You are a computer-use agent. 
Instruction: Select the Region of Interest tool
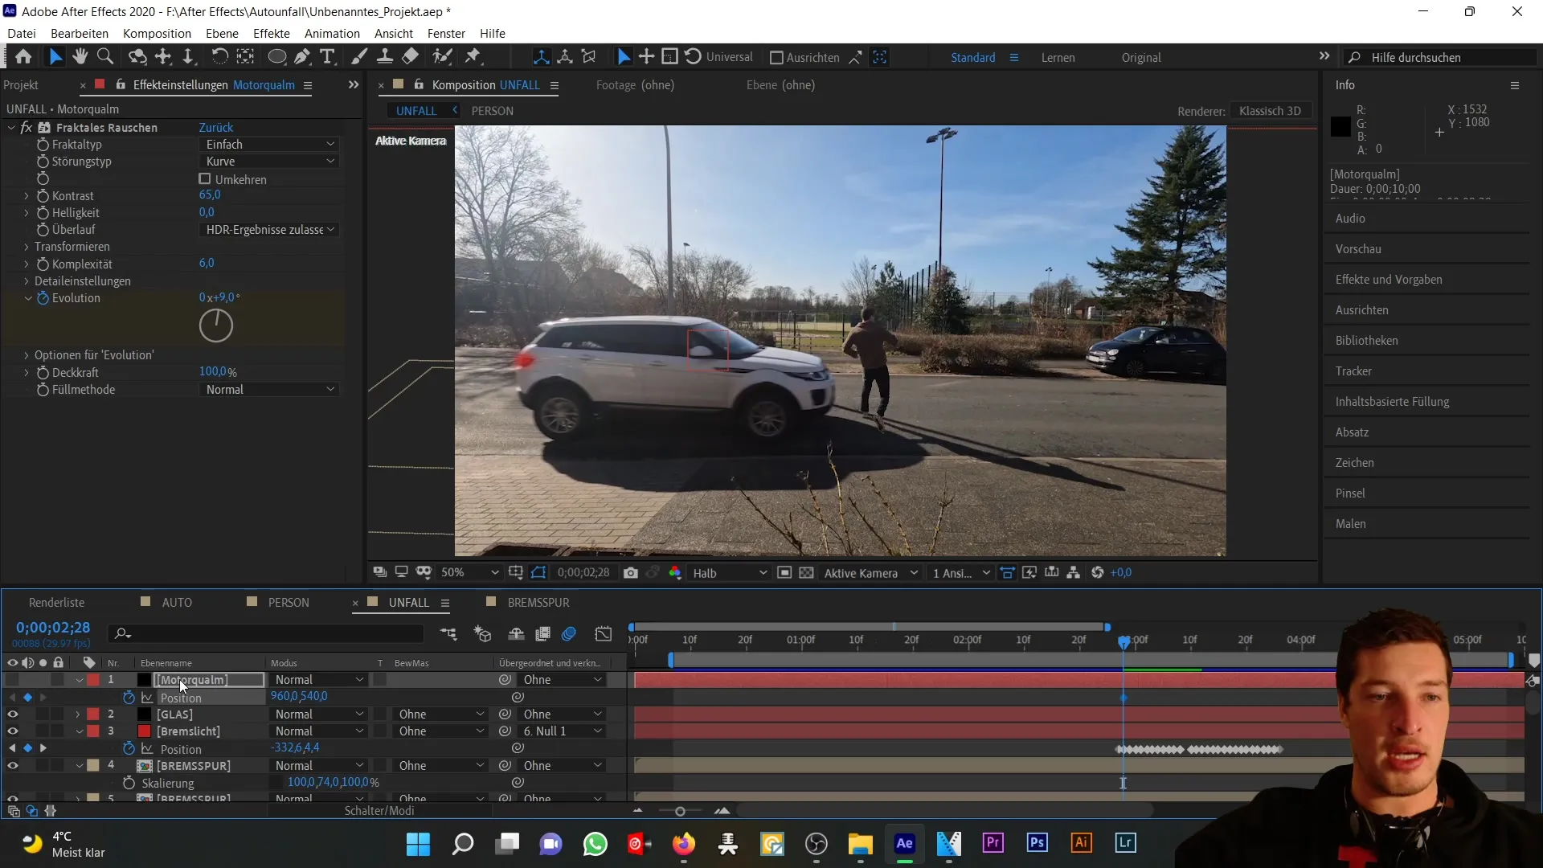tap(542, 573)
